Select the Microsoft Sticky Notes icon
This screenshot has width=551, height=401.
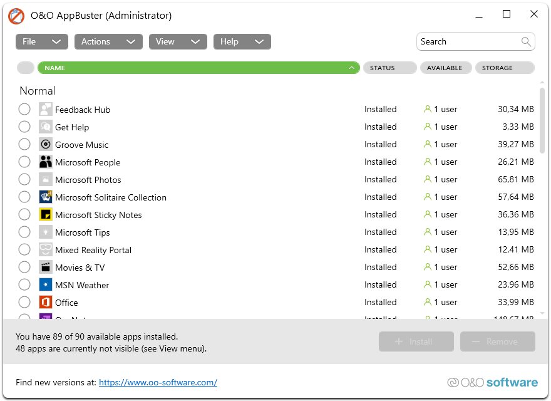click(x=45, y=214)
